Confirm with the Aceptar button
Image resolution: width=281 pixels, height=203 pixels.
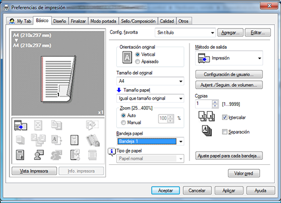click(165, 191)
